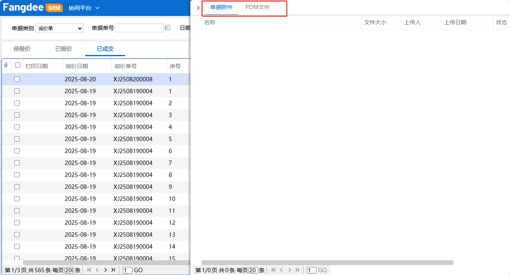Click the first-page icon in left pagination bar
Screen dimensions: 510x275
(x=89, y=270)
